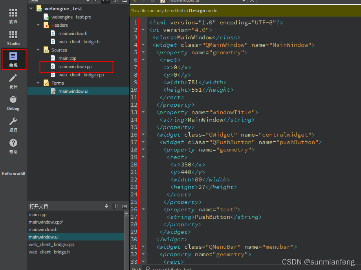Open the 欢迎 (Welcome) mode
This screenshot has width=361, height=270.
pos(13,16)
